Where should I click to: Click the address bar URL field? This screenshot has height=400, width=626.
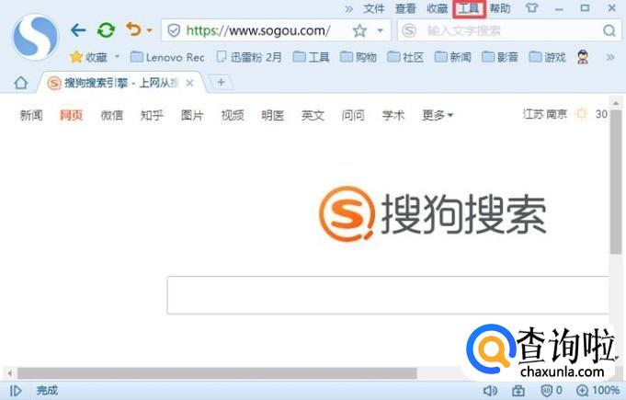coord(258,30)
